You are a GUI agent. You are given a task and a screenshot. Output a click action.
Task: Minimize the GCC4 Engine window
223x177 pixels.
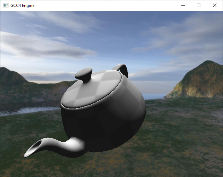point(183,6)
